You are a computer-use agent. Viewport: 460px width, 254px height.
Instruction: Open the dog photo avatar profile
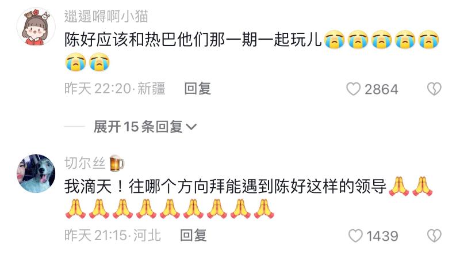click(x=36, y=173)
